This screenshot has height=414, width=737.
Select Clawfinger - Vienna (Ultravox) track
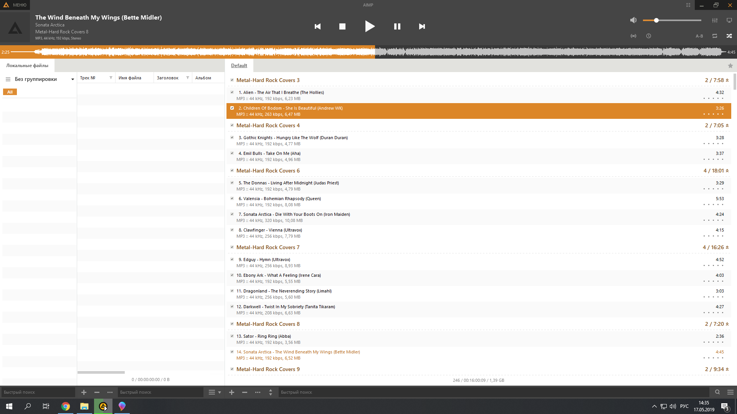479,233
